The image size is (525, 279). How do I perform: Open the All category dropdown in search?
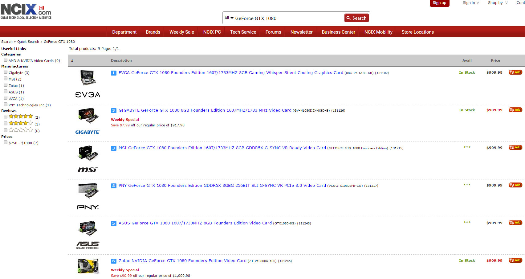click(229, 18)
